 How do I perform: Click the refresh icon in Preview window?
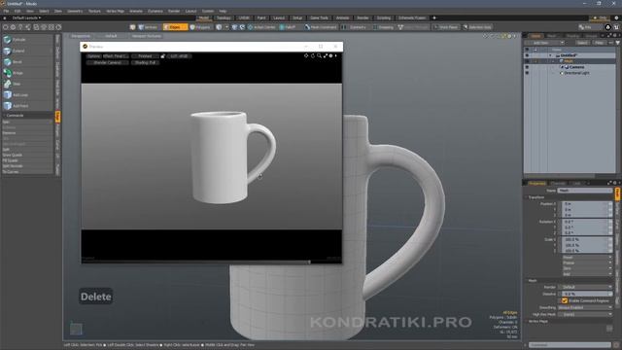pyautogui.click(x=313, y=56)
